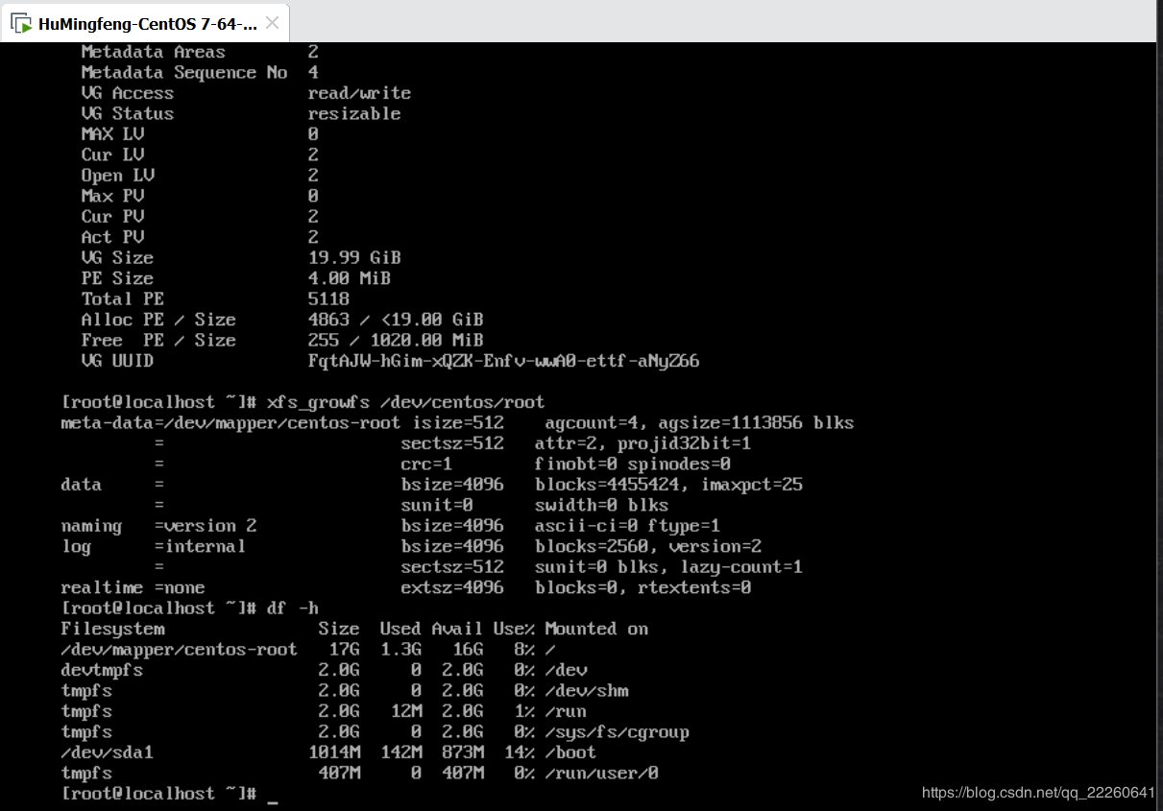Close the HuMingfeng-CentOS 7-64 tab
The height and width of the screenshot is (811, 1163).
pos(274,24)
